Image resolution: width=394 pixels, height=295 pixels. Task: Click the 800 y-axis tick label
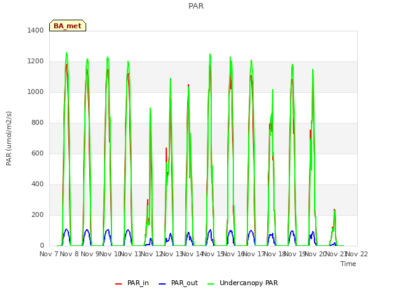[38, 123]
